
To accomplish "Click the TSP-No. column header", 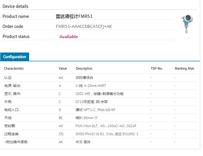I will click(156, 68).
